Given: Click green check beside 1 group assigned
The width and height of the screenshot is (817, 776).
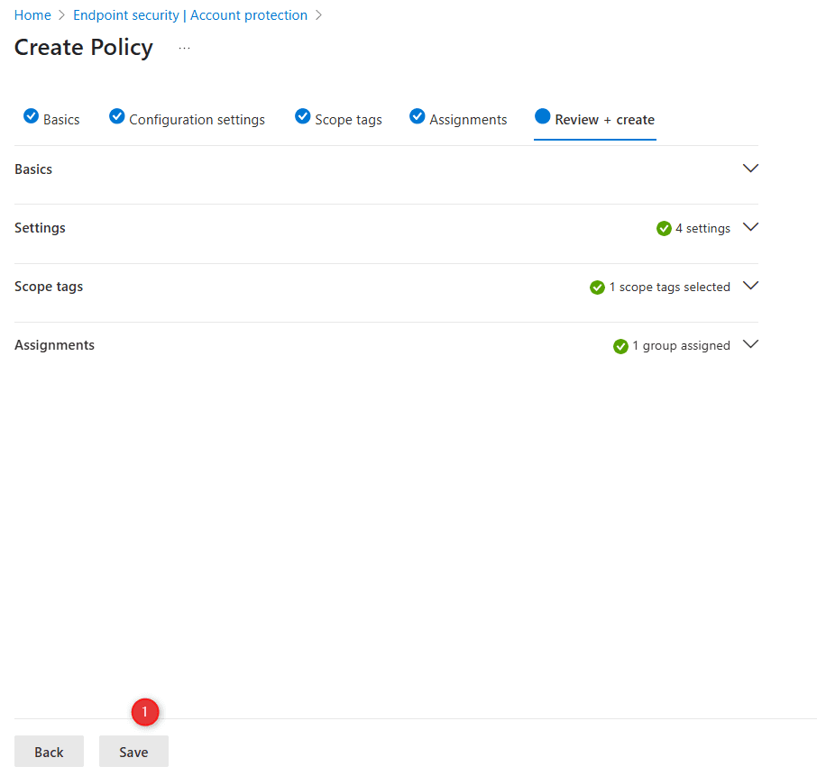Looking at the screenshot, I should 620,346.
